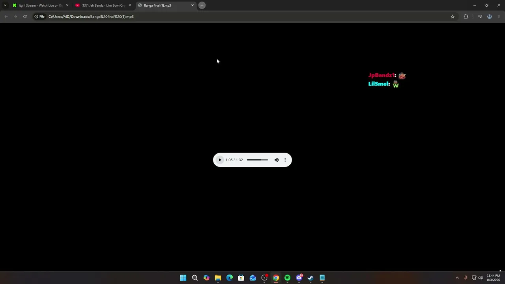Open the network tray icon

point(474,278)
